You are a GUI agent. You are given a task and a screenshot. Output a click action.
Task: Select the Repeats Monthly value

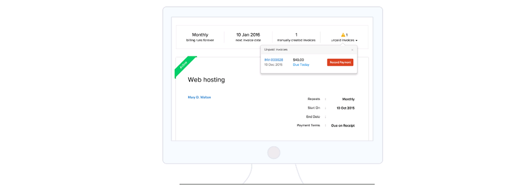coord(348,99)
